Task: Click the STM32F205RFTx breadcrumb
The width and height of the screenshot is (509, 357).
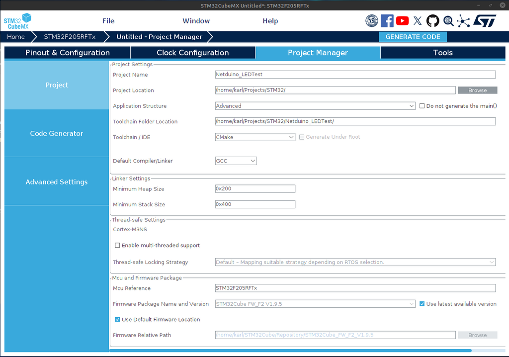Action: 70,37
